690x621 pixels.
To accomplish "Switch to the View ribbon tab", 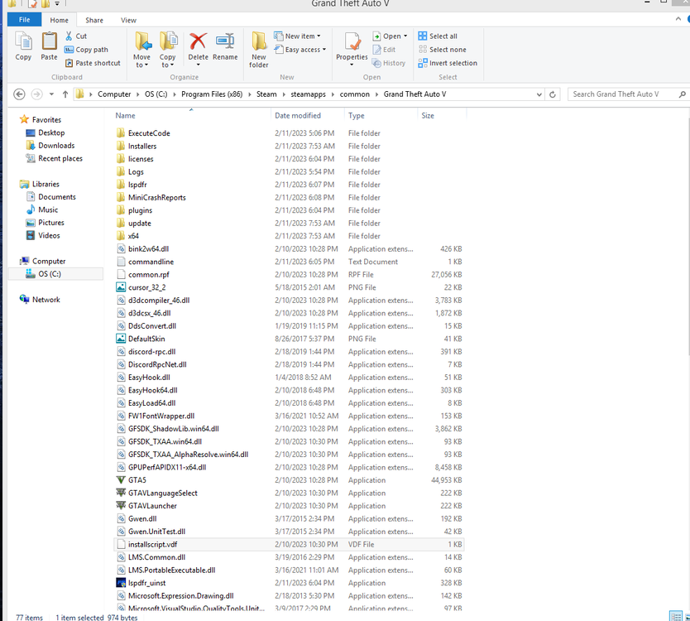I will point(128,20).
